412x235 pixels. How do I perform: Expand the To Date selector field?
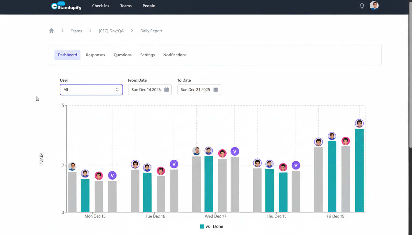click(199, 90)
